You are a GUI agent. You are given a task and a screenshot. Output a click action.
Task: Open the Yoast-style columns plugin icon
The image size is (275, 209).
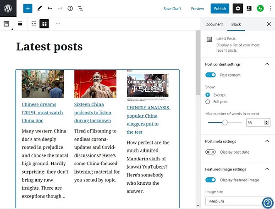pyautogui.click(x=249, y=8)
